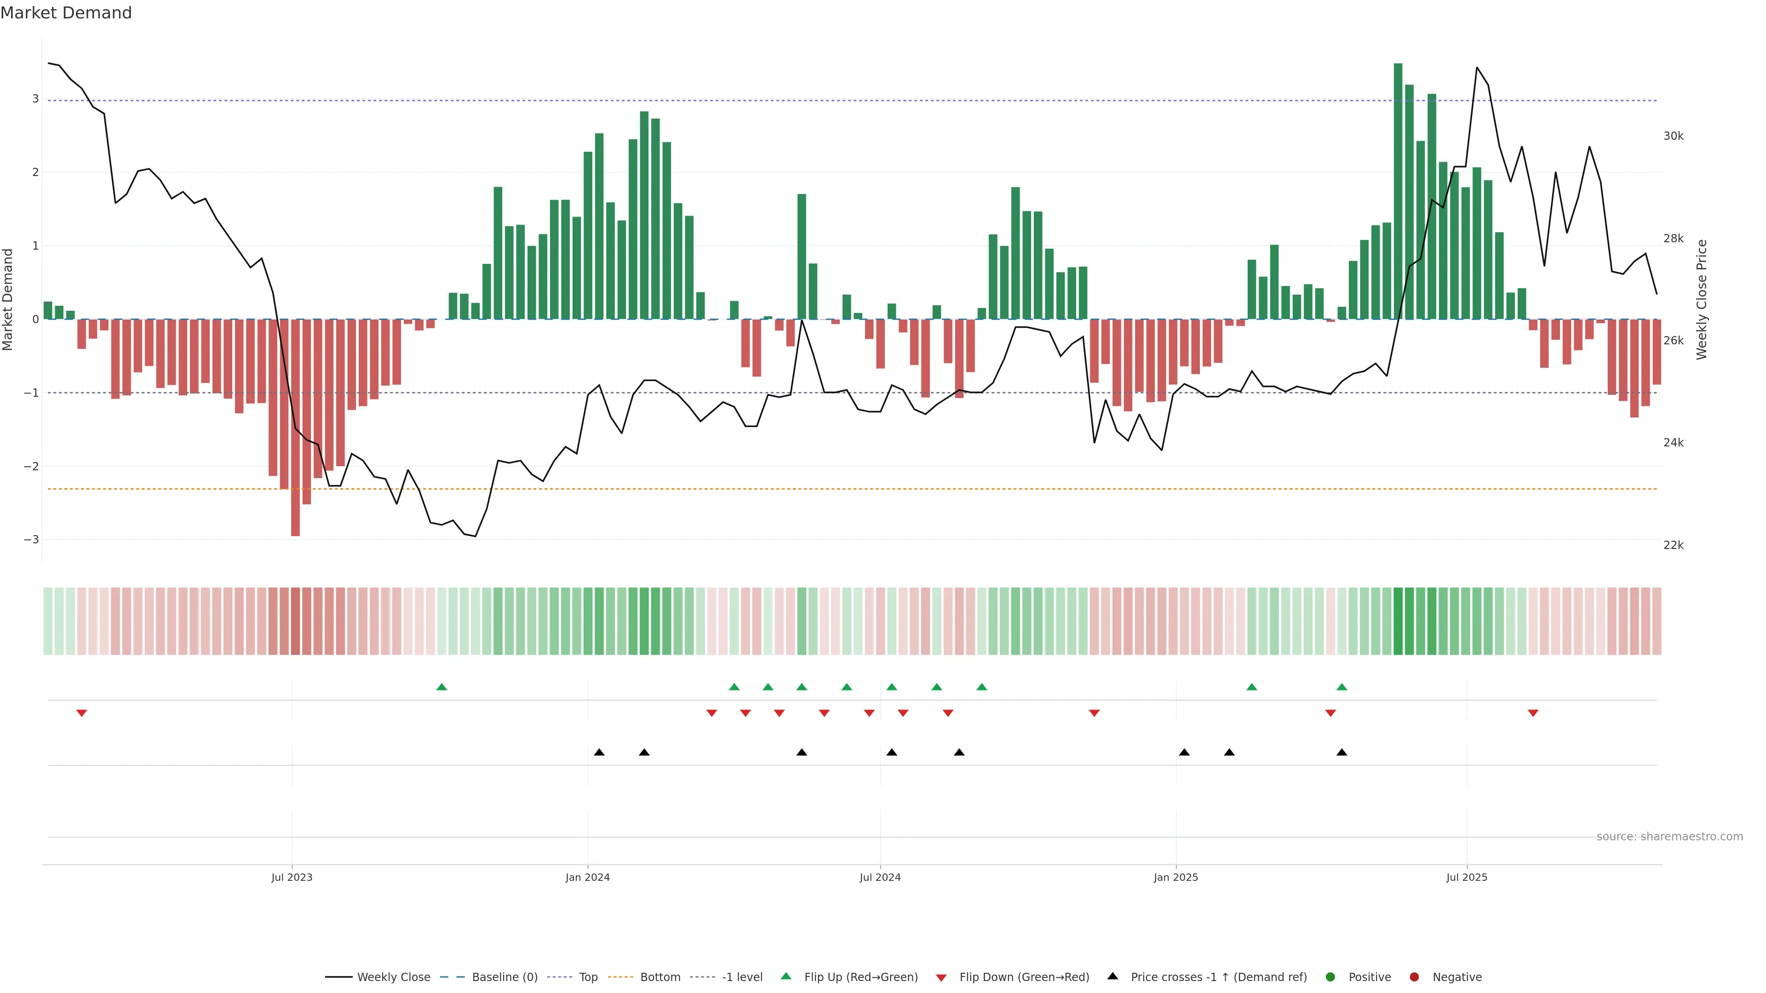Click the darkest green heatmap strip cell
1766x993 pixels.
(x=1398, y=621)
